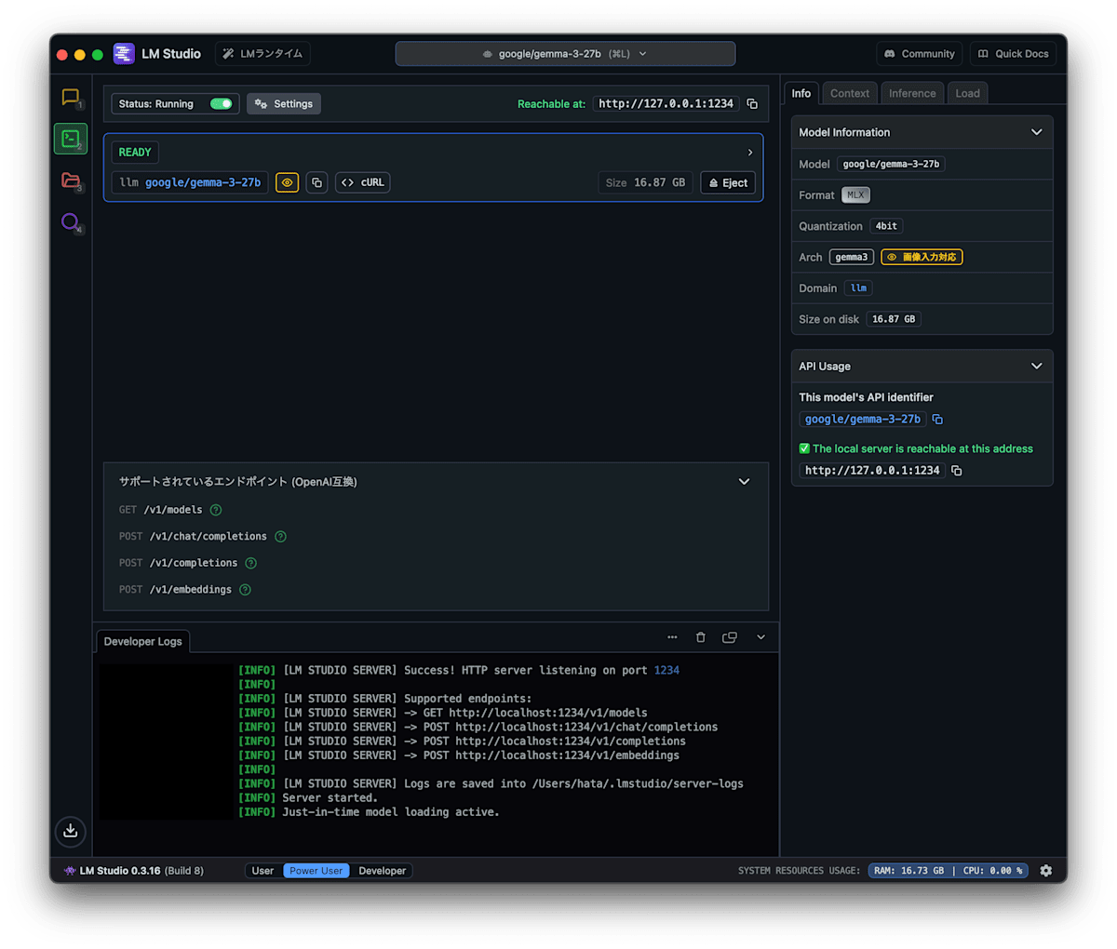Open info for POST /v1/embeddings endpoint
This screenshot has height=949, width=1117.
(245, 590)
